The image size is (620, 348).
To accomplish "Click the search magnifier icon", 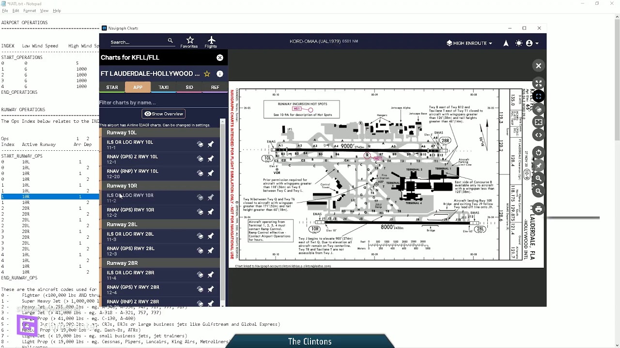I will [x=170, y=41].
